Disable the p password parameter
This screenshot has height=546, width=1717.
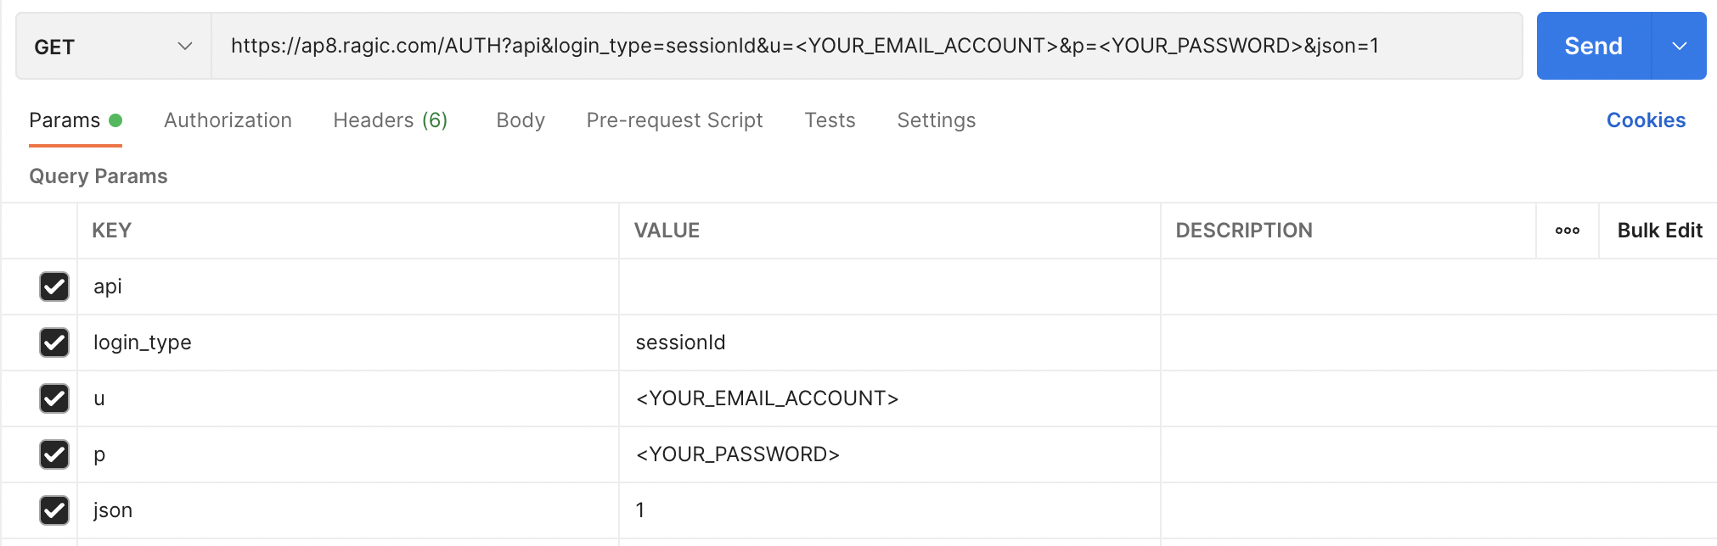[x=54, y=454]
